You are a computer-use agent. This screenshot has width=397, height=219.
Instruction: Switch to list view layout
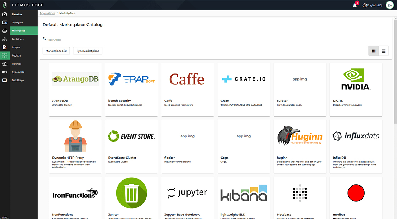(384, 51)
